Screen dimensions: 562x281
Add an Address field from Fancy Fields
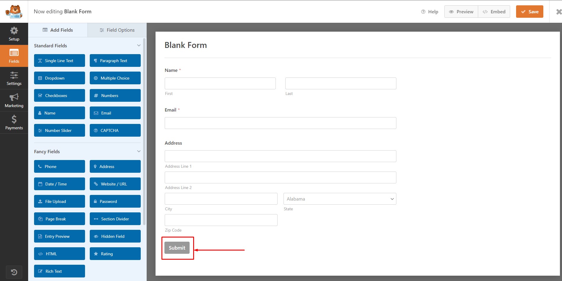[x=115, y=167]
